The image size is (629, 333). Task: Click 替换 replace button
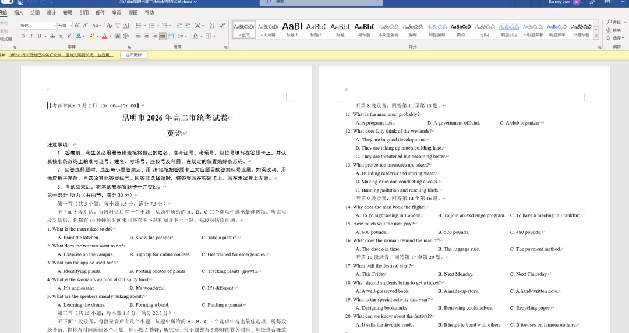614,30
